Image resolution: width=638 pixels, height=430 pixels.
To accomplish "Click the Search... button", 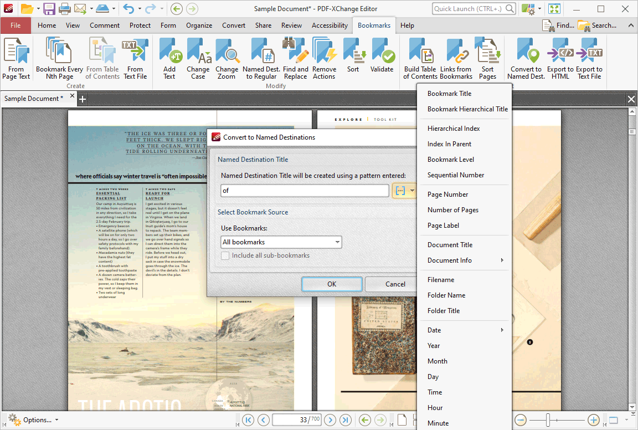I will 598,25.
